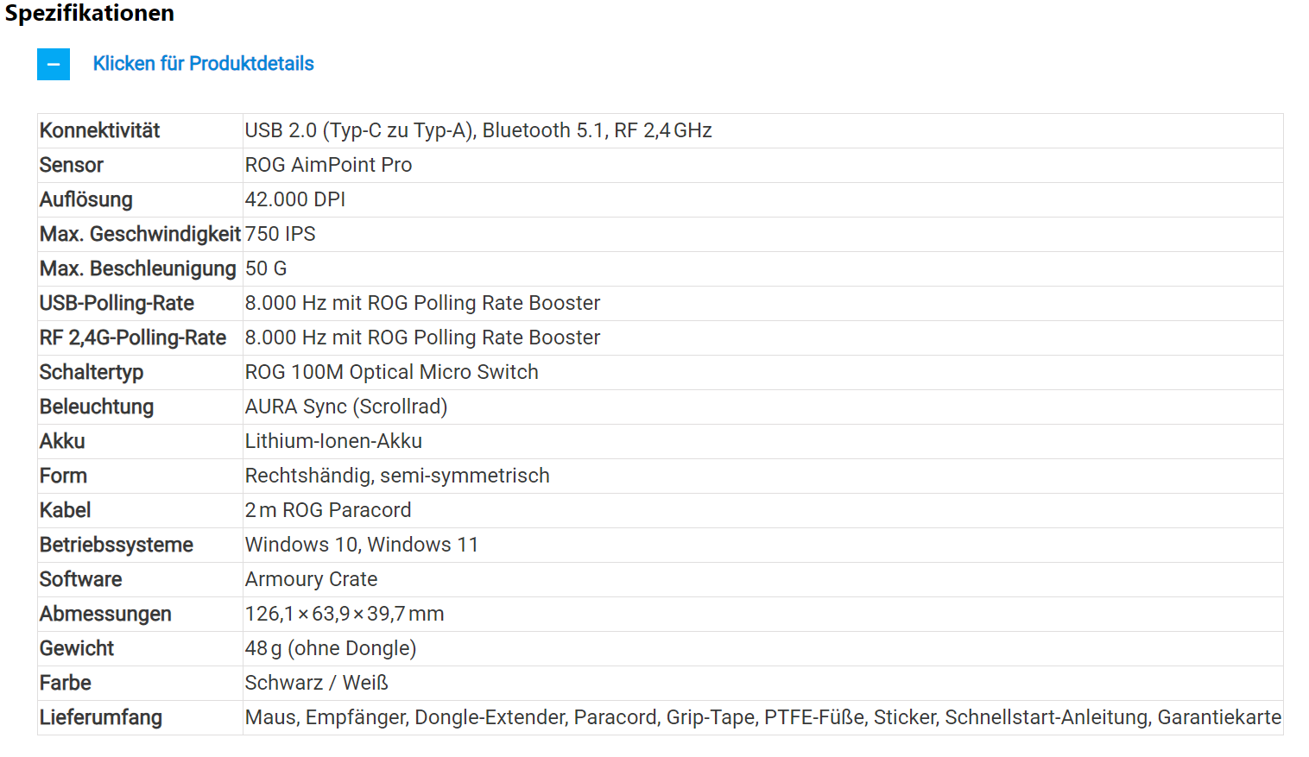
Task: Select the Konnektivität row label
Action: pos(100,130)
